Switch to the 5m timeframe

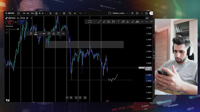[x=28, y=13]
